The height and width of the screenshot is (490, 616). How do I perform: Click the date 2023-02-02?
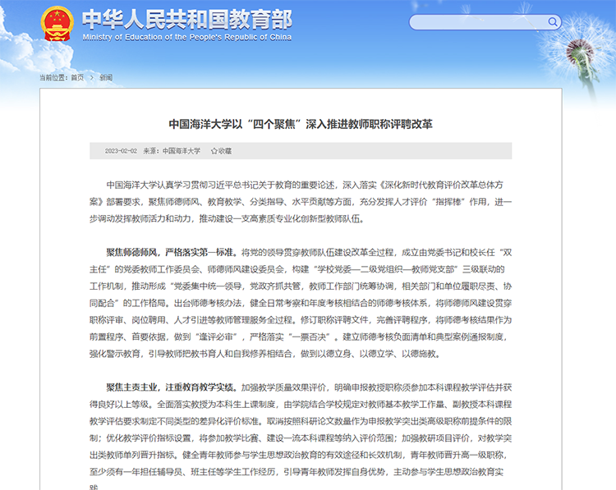(121, 151)
